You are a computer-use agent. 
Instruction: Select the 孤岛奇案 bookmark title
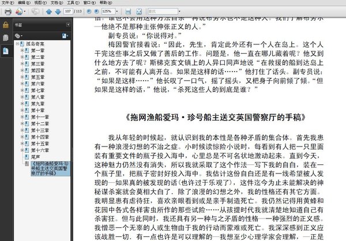point(35,44)
